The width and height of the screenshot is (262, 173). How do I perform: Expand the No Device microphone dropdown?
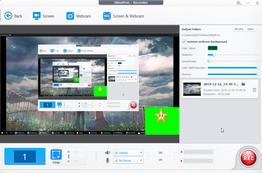pos(141,160)
